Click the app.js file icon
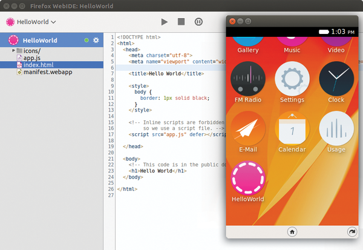Image resolution: width=363 pixels, height=250 pixels. point(20,58)
